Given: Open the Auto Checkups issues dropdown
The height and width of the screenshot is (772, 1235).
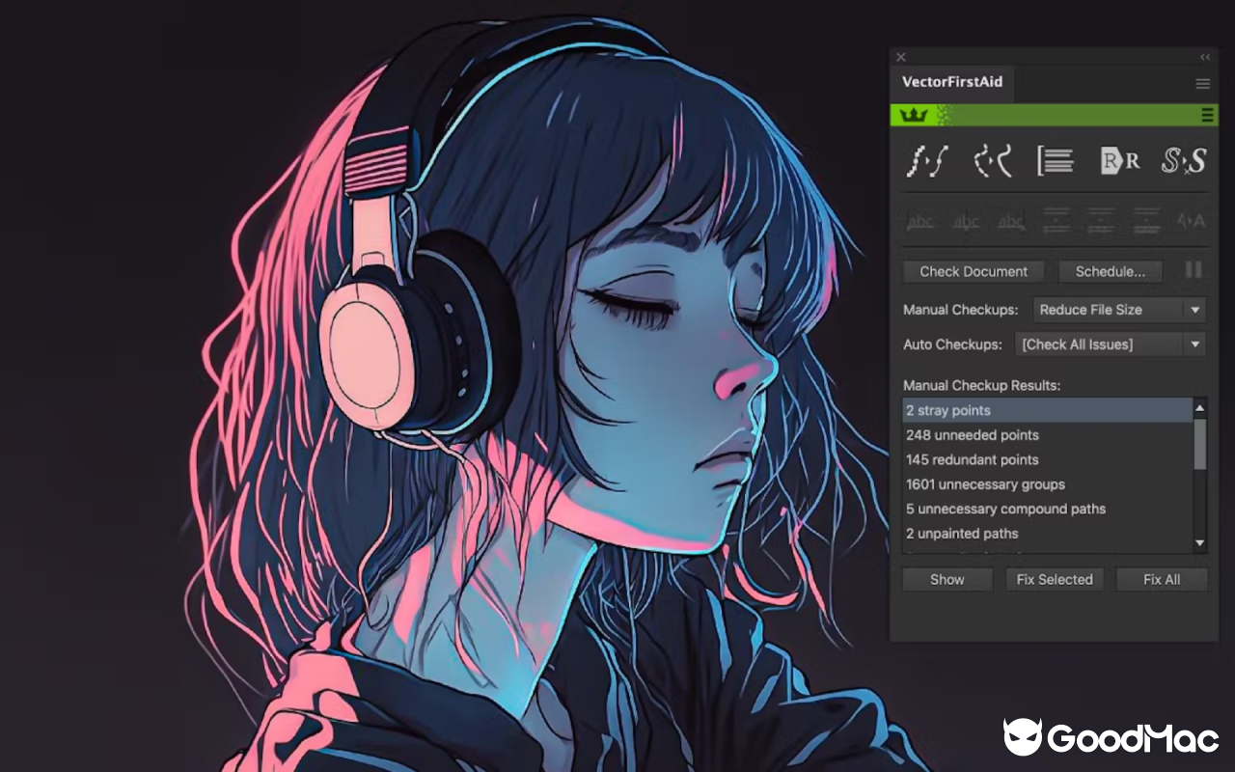Looking at the screenshot, I should 1110,344.
